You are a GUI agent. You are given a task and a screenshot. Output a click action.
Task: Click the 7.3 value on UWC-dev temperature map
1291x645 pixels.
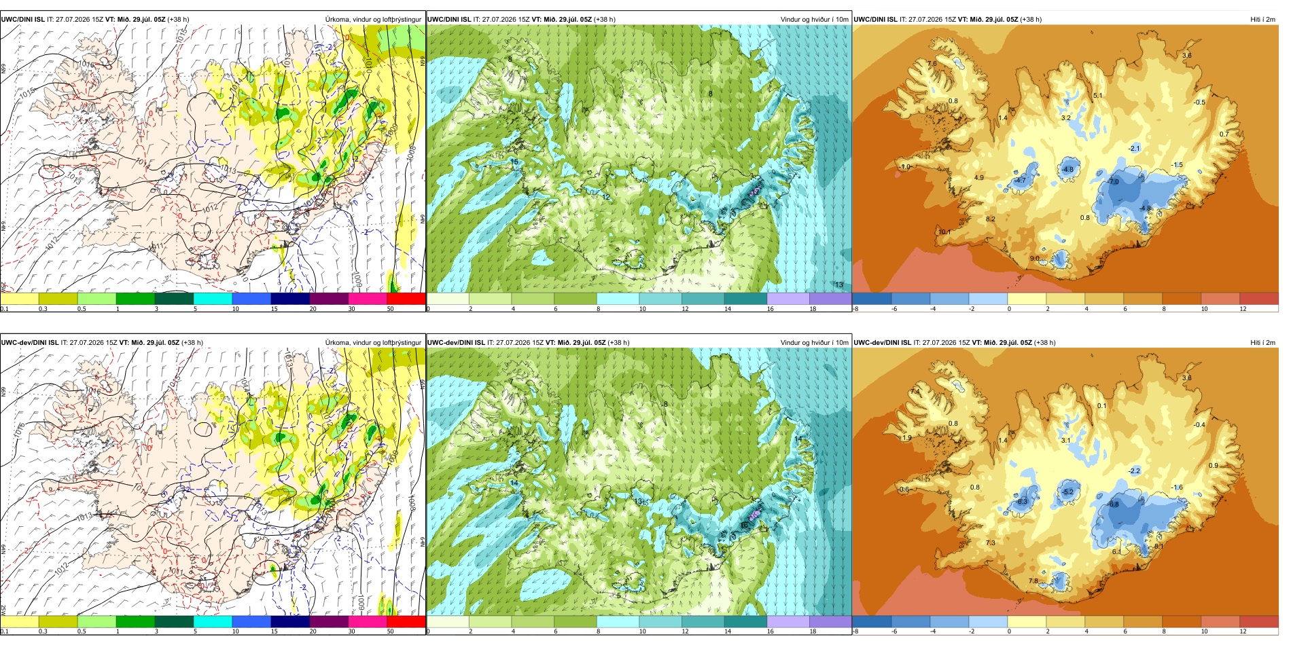click(991, 543)
